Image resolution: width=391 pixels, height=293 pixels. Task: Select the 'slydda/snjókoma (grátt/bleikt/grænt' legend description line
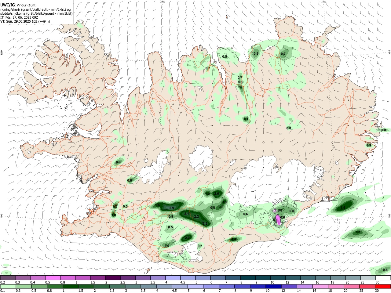(x=36, y=13)
